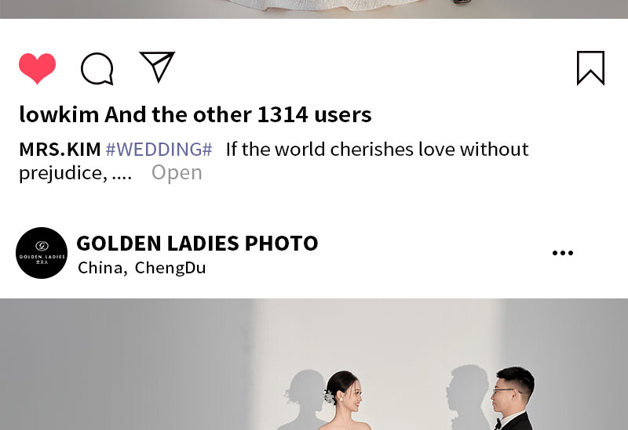Follow the #WEDDING# hashtag link
This screenshot has height=430, width=628.
[159, 150]
